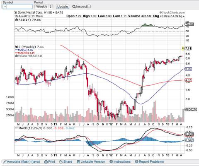Click the Symbol label
Image resolution: width=199 pixels, height=166 pixels.
(8, 2)
